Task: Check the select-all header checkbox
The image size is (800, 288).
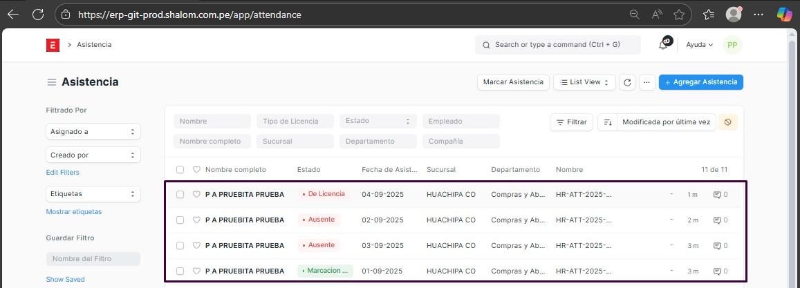Action: [180, 170]
